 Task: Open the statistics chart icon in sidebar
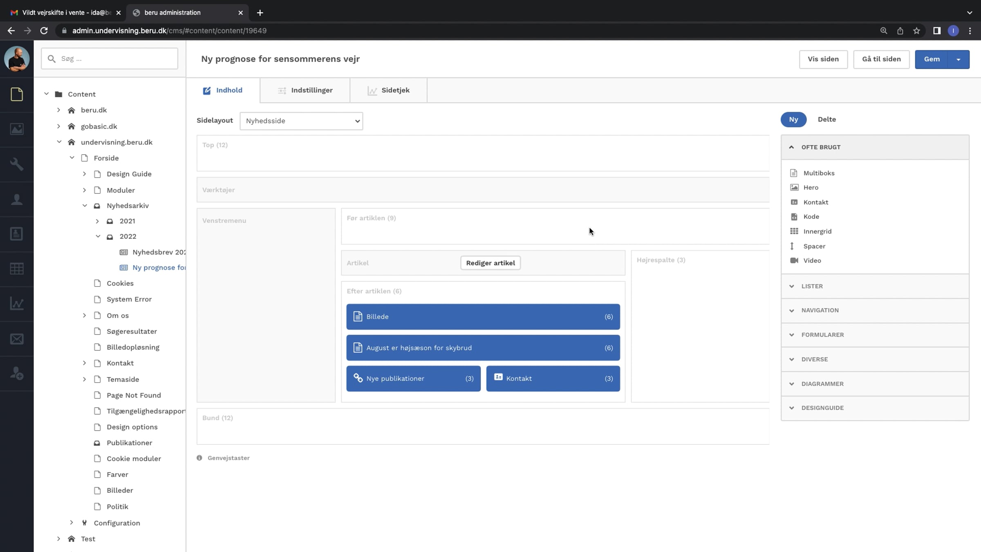tap(17, 304)
